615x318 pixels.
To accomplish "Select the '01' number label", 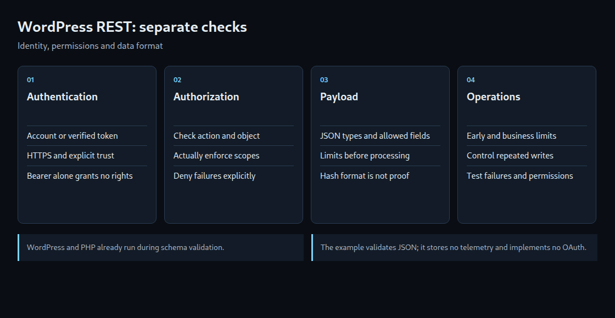I will (x=30, y=80).
